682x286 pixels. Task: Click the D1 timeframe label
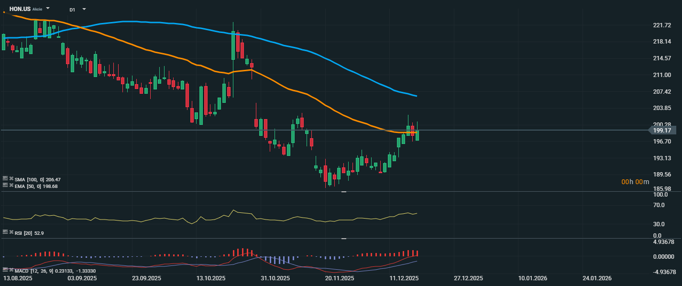72,10
